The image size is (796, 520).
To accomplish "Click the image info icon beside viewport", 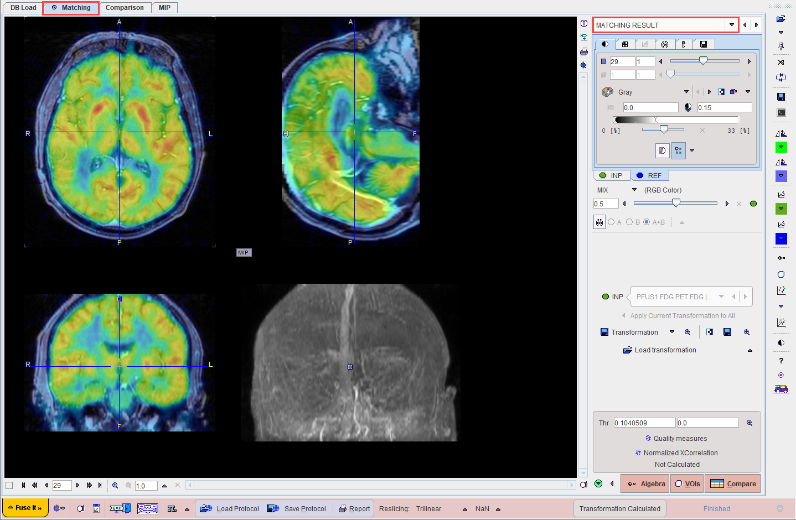I will [x=583, y=23].
